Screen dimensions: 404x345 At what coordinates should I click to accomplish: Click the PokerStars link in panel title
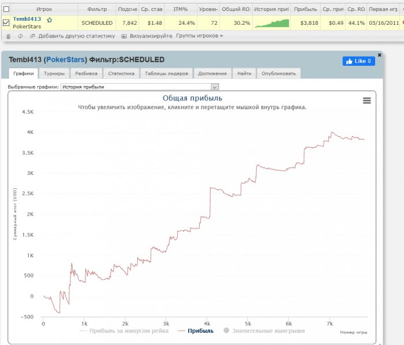point(65,60)
